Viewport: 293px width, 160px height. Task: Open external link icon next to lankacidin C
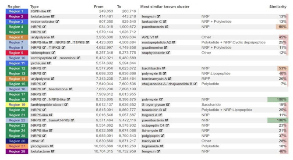pos(165,21)
